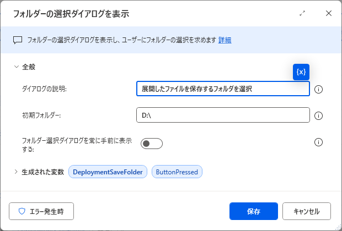Click the 生成された変数 section label
This screenshot has width=342, height=231.
[x=43, y=172]
